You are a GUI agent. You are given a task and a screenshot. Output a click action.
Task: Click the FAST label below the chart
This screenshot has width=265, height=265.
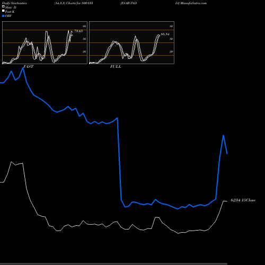(28, 67)
